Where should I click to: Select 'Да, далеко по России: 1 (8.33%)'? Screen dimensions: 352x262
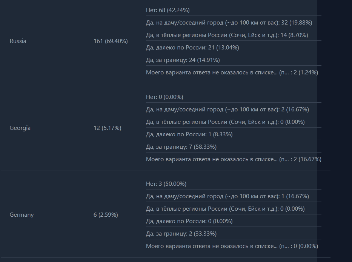pyautogui.click(x=189, y=134)
